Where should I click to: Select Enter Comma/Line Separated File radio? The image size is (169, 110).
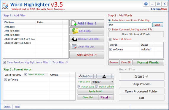point(109,29)
